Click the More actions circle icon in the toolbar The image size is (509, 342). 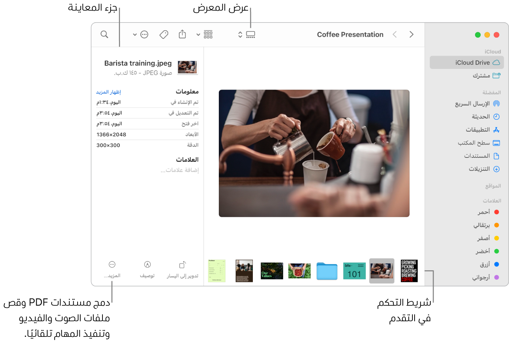144,34
